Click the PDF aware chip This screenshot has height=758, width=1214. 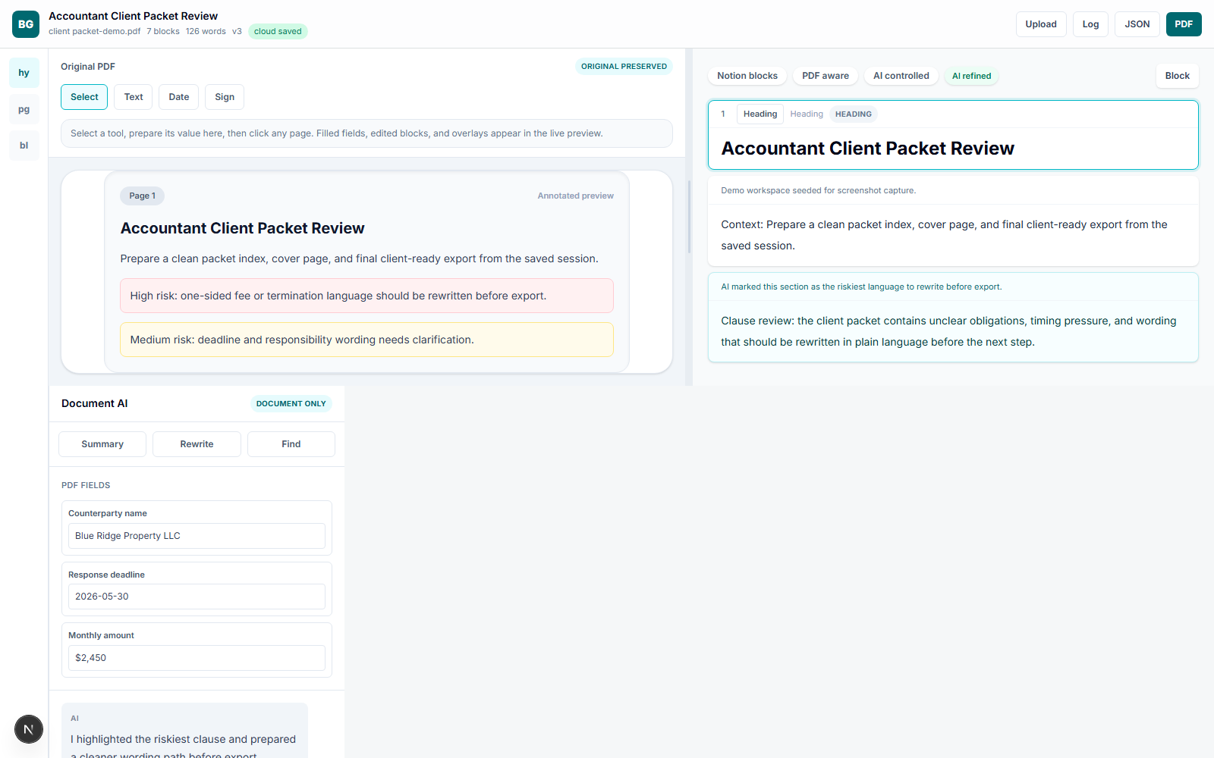coord(826,76)
